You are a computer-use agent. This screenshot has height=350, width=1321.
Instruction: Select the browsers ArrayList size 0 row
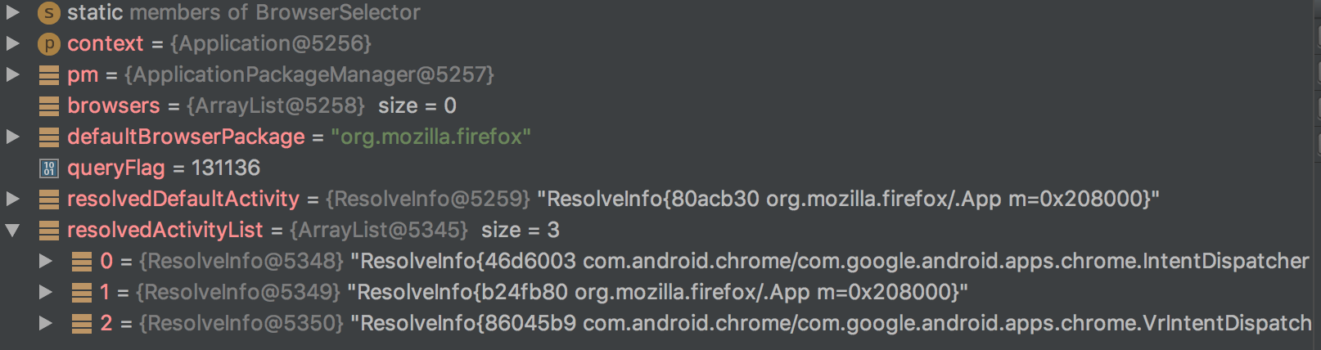click(x=660, y=105)
